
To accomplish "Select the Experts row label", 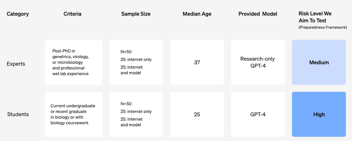I will pos(16,64).
